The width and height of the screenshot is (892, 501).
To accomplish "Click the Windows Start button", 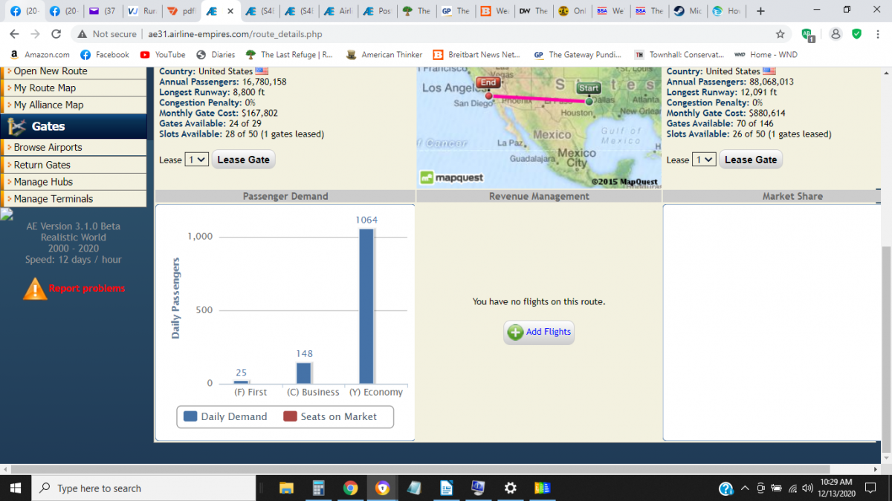I will point(15,488).
